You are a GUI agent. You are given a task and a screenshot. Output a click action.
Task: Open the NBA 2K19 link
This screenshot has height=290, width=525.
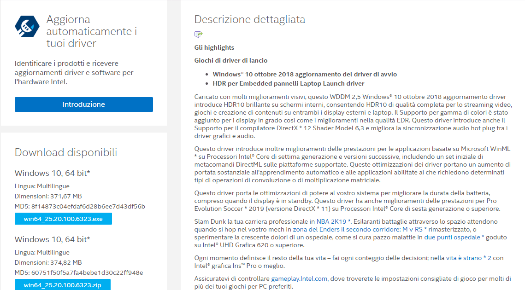pos(334,221)
